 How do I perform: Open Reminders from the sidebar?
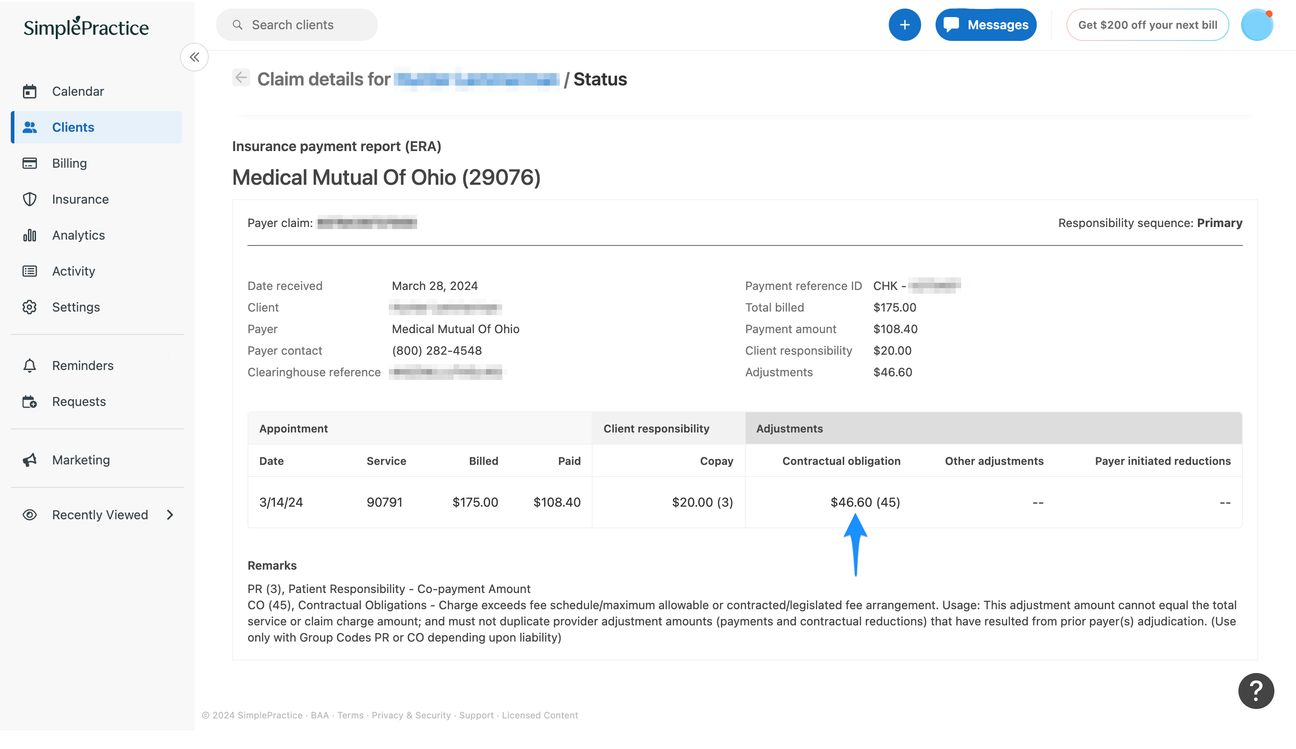click(x=96, y=366)
